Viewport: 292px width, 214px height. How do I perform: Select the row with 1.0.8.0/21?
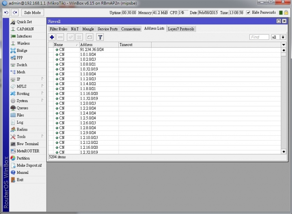point(164,64)
